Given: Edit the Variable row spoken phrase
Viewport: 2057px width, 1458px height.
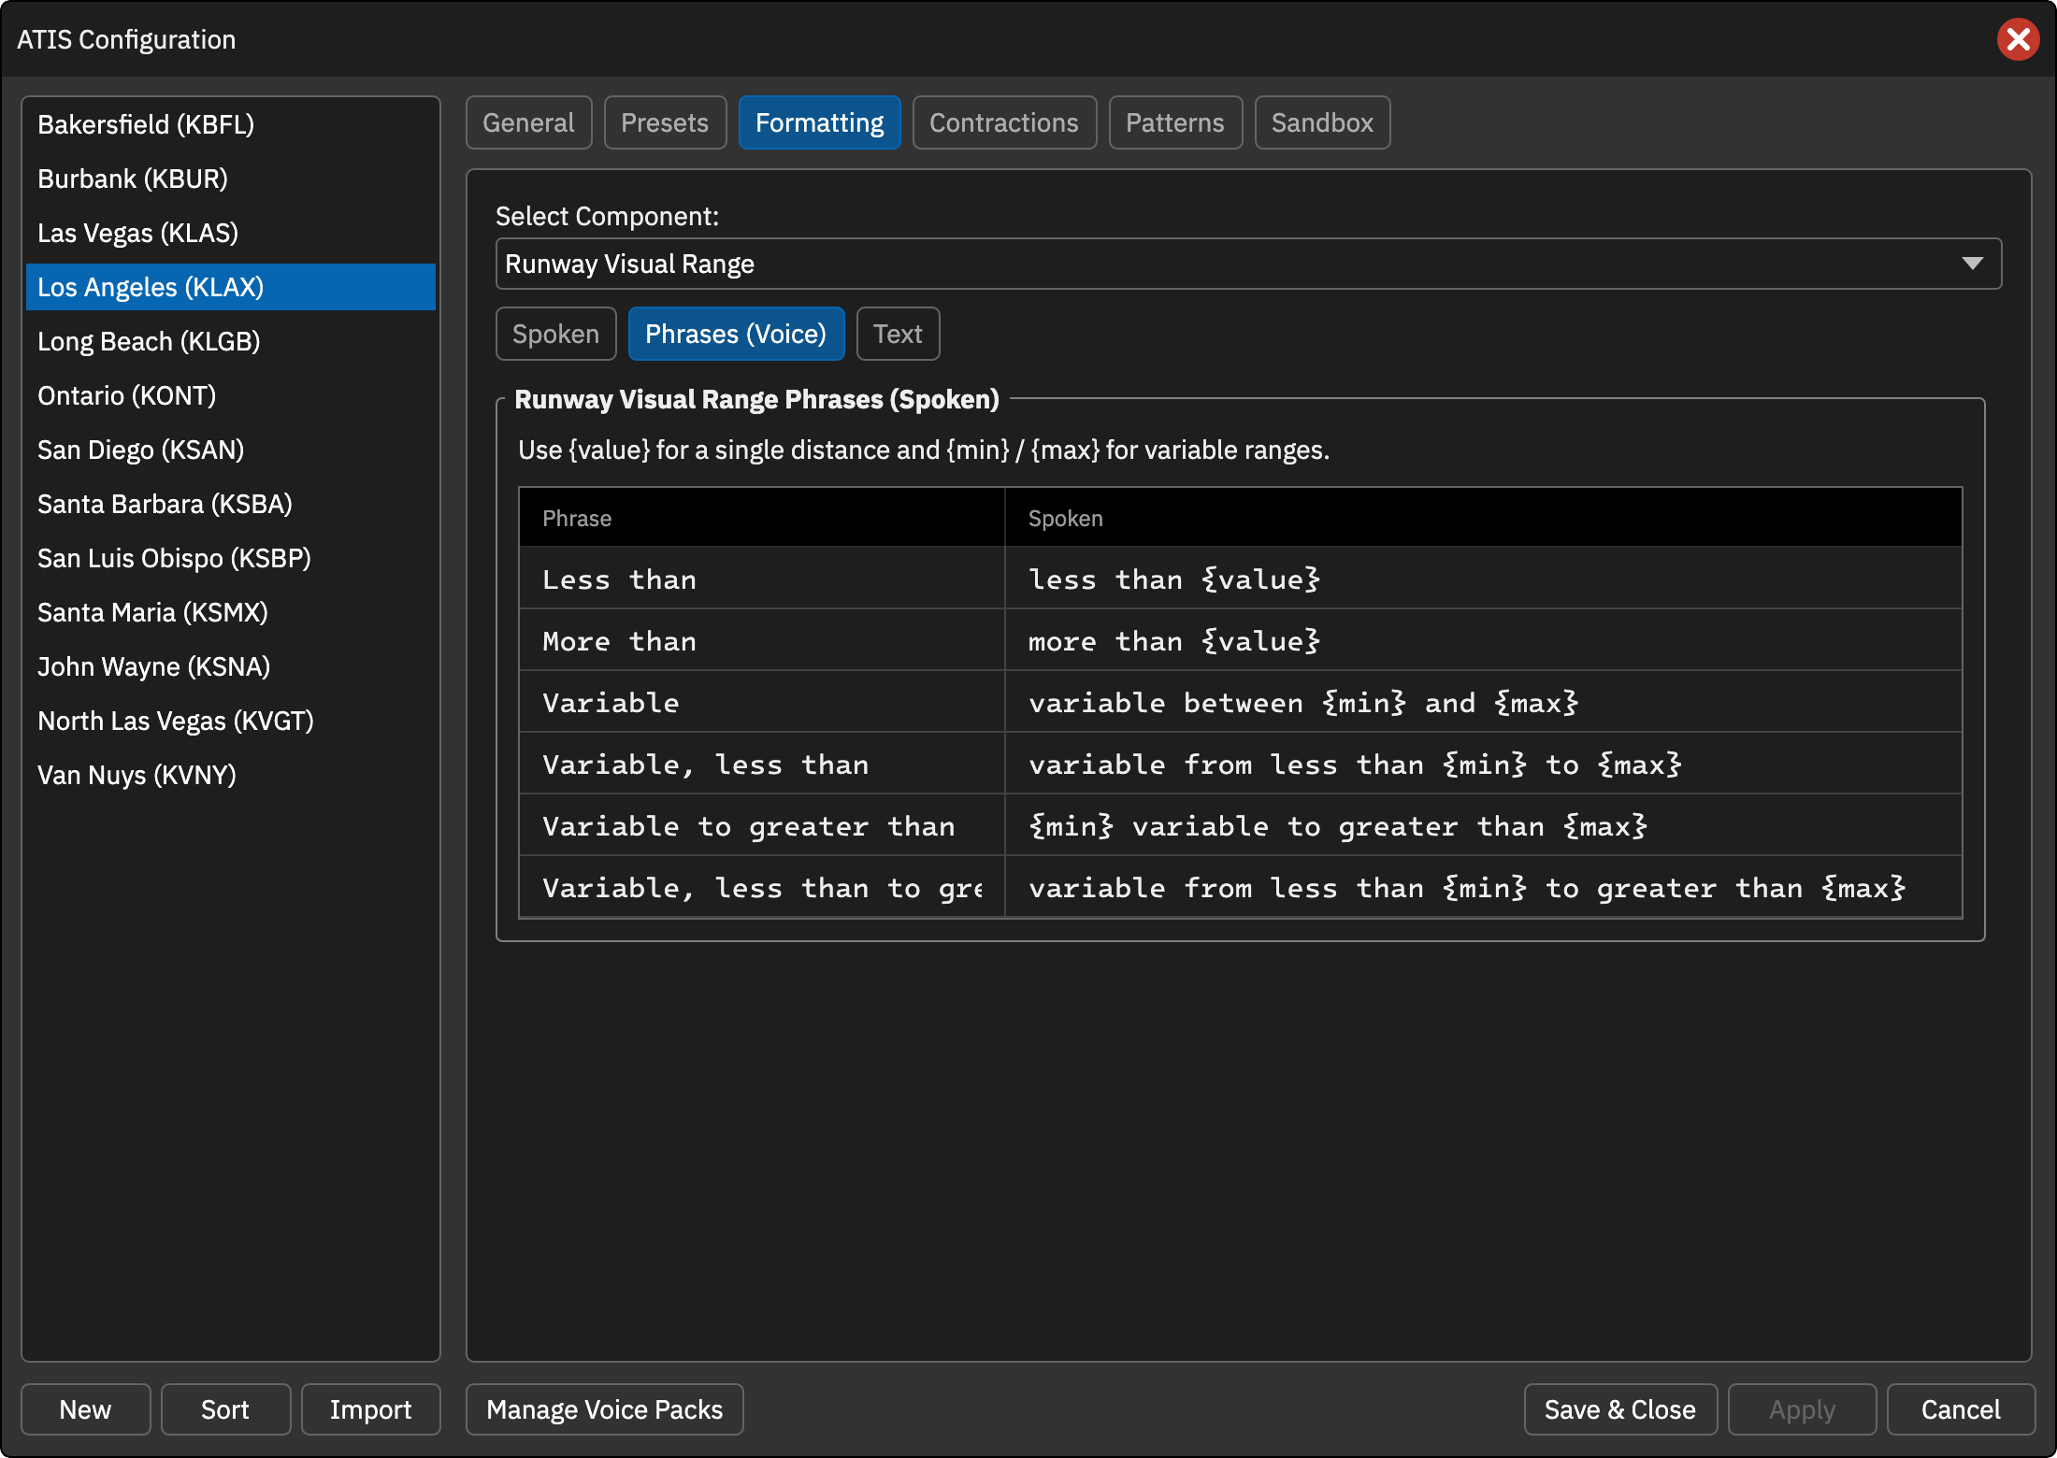Looking at the screenshot, I should tap(1483, 702).
